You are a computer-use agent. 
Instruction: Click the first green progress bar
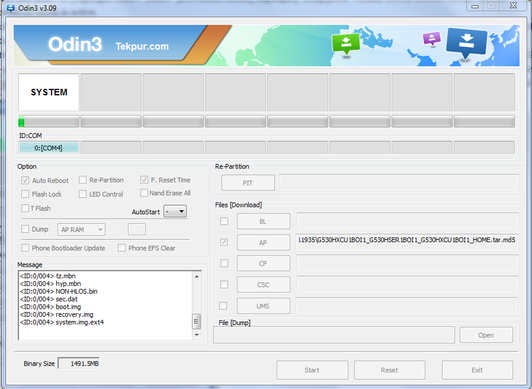coord(49,121)
